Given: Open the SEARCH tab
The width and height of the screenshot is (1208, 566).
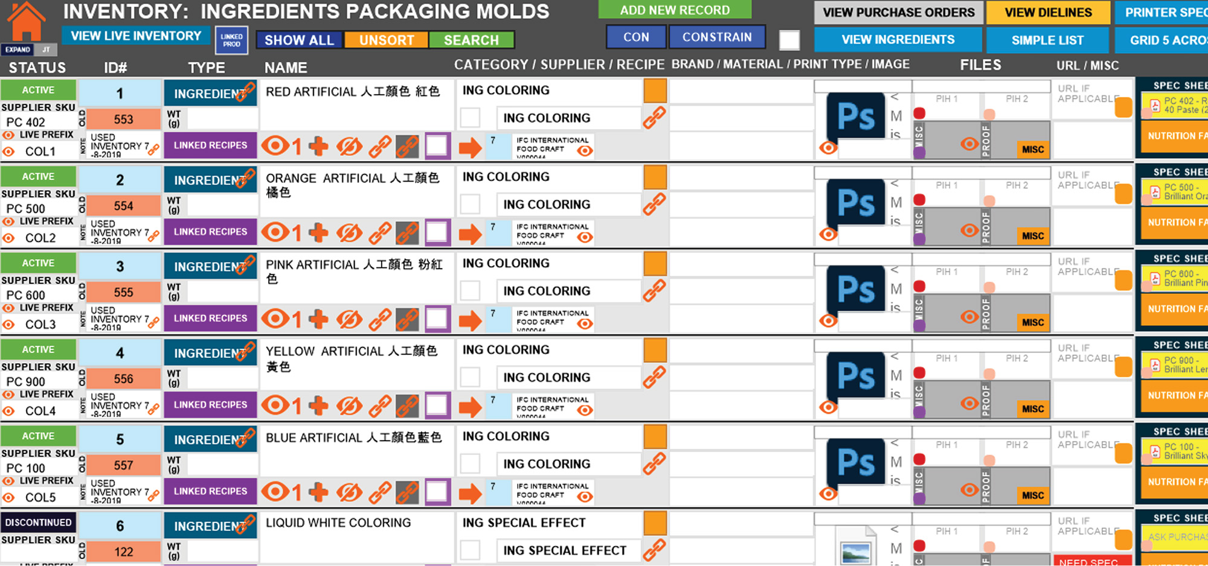Looking at the screenshot, I should (471, 40).
